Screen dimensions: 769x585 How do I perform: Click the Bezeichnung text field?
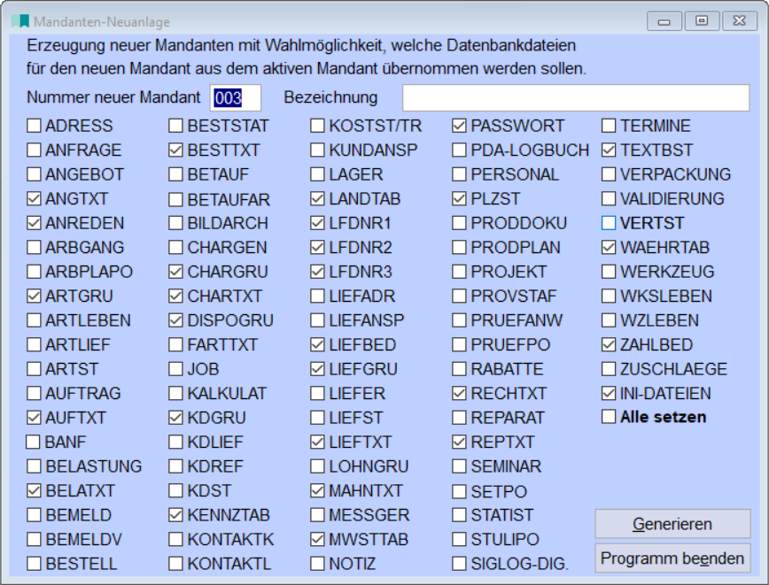[576, 97]
